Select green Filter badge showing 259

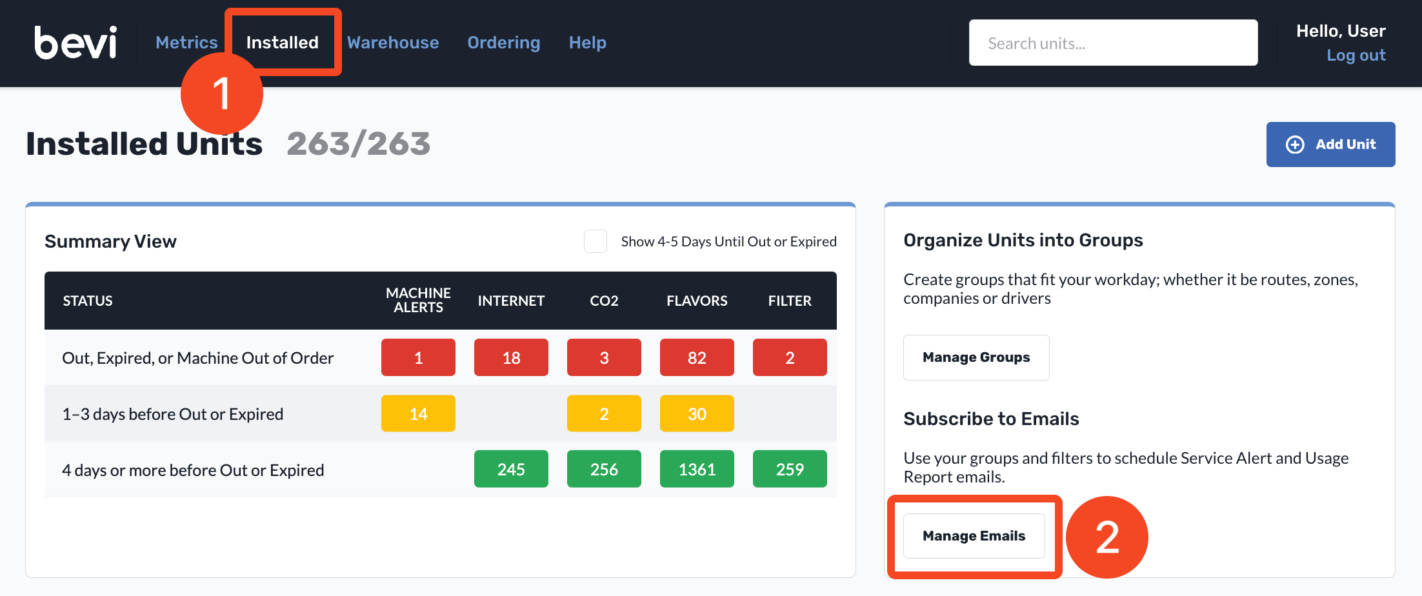tap(790, 469)
